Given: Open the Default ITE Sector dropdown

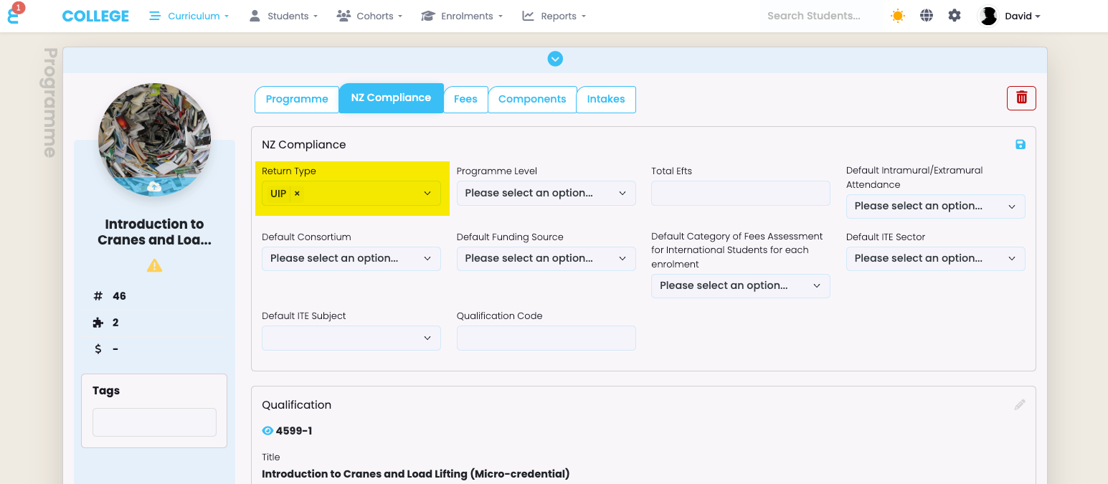Looking at the screenshot, I should 936,259.
